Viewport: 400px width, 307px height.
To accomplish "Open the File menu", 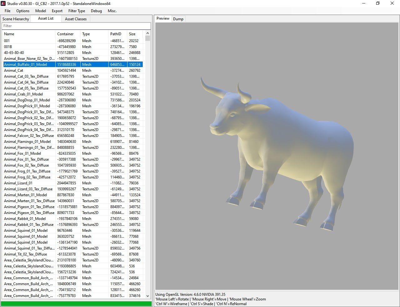I will pyautogui.click(x=7, y=11).
